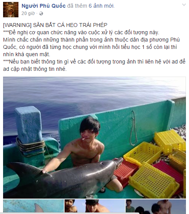Click the 'đã thêm' text in the header
This screenshot has width=189, height=214.
tap(77, 6)
